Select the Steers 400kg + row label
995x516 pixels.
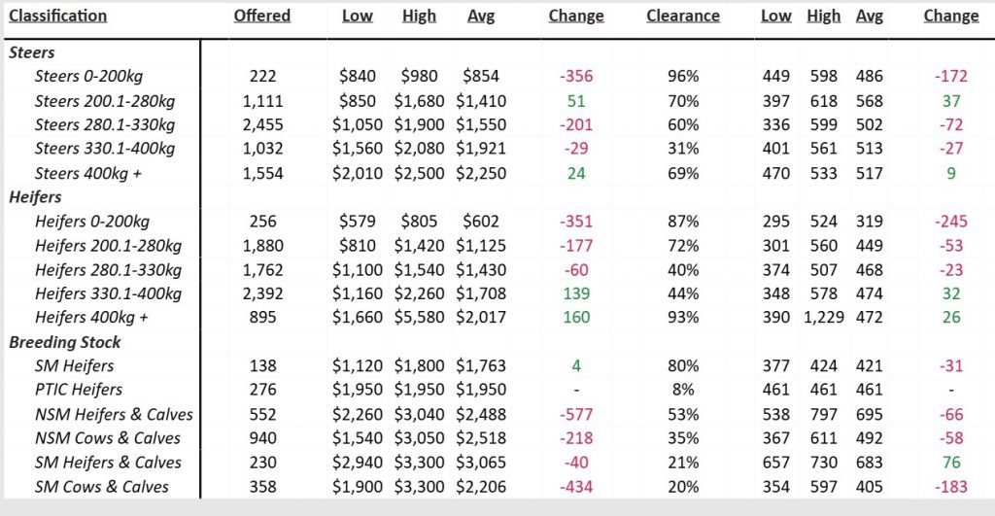click(89, 173)
